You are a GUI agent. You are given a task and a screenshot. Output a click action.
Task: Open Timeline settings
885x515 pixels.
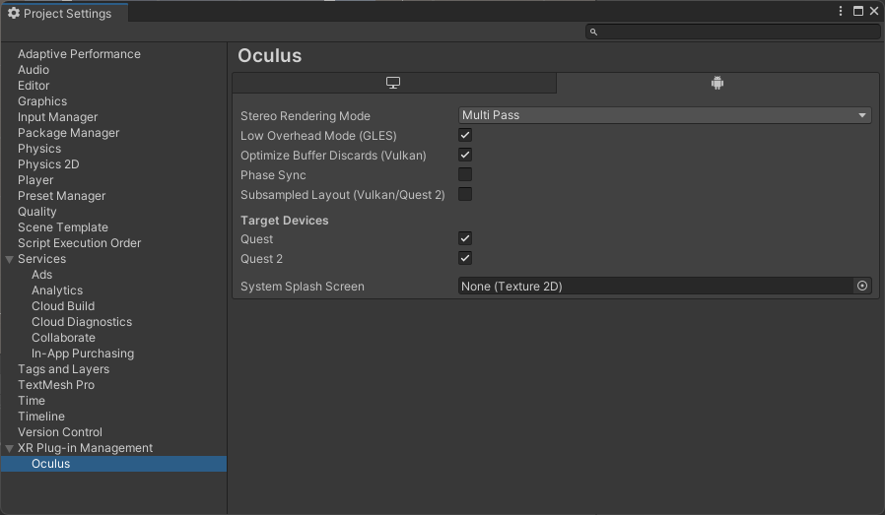click(x=41, y=417)
